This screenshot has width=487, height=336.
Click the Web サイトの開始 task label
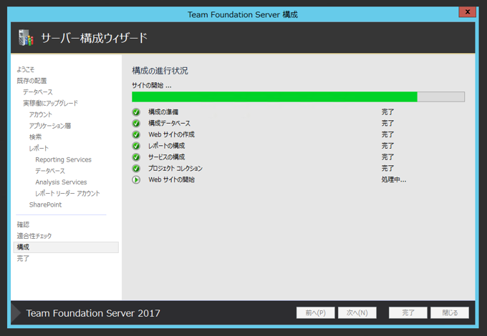pyautogui.click(x=171, y=179)
